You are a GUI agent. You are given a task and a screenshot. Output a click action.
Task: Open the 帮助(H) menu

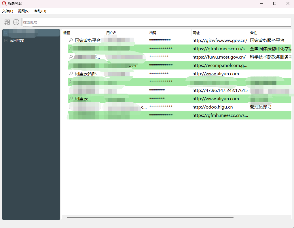coord(40,11)
